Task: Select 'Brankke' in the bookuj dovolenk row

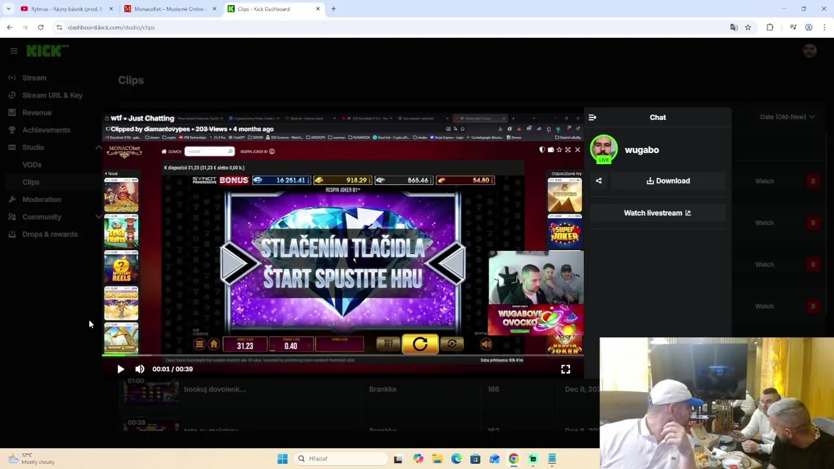Action: pyautogui.click(x=382, y=390)
